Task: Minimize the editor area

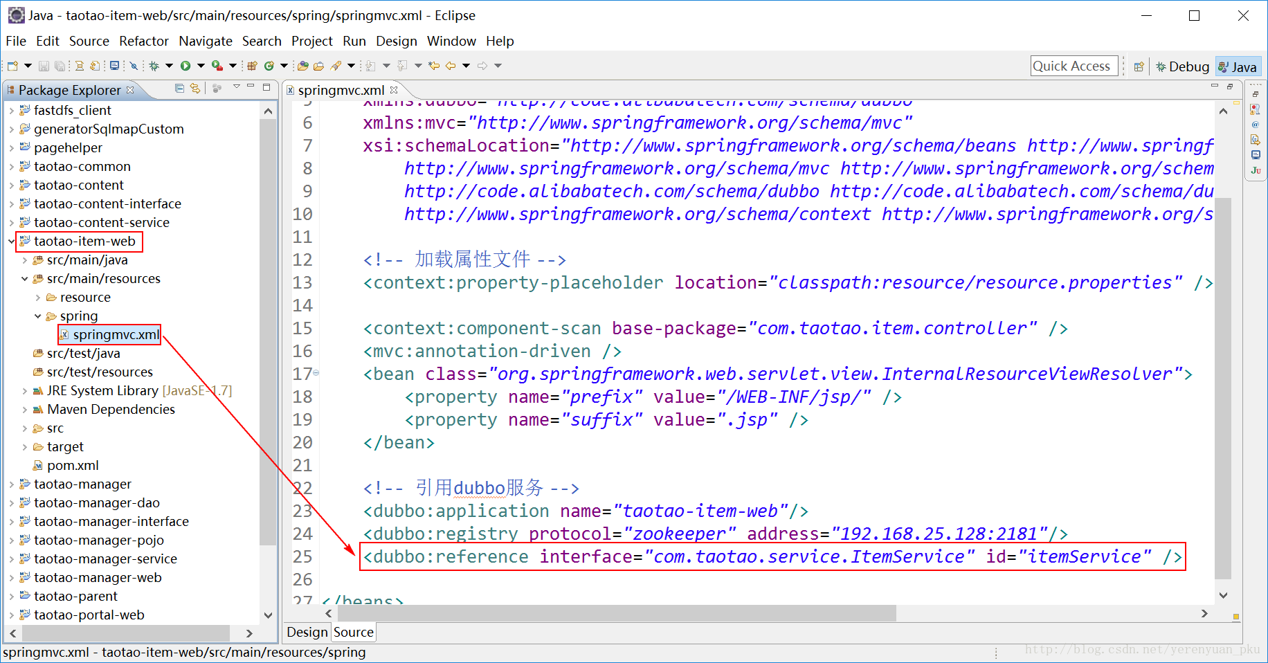Action: point(1215,87)
